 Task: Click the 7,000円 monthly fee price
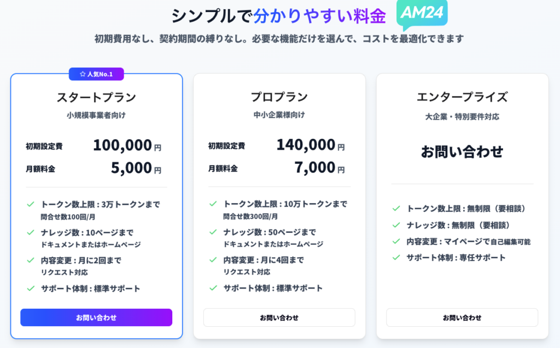[319, 167]
